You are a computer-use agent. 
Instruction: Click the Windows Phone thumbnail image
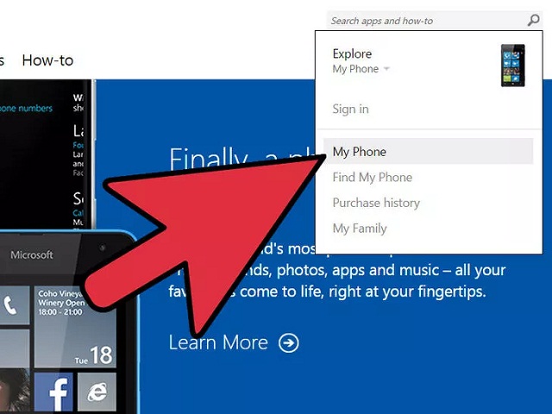coord(513,66)
